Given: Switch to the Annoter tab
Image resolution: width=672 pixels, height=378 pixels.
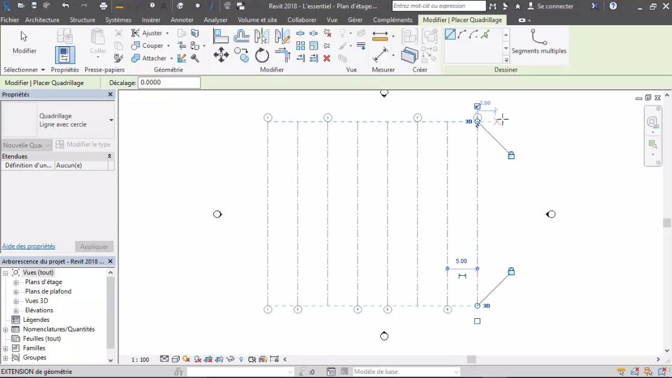Looking at the screenshot, I should coord(181,20).
